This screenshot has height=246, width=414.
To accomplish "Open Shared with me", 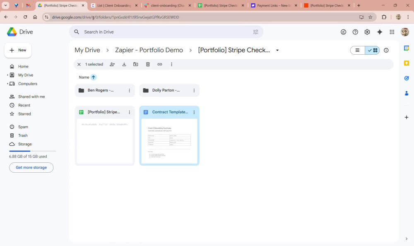I will [31, 97].
